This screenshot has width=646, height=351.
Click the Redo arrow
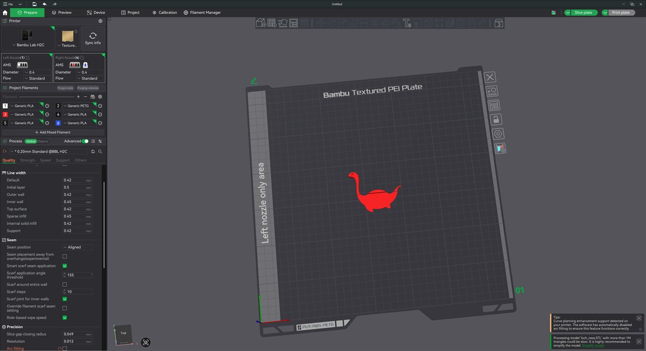[x=55, y=4]
